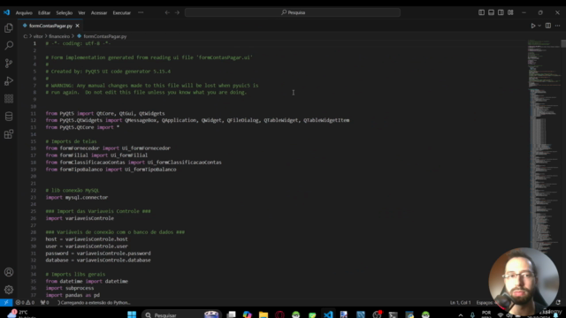This screenshot has height=318, width=566.
Task: Open the Opera browser taskbar icon
Action: (x=279, y=314)
